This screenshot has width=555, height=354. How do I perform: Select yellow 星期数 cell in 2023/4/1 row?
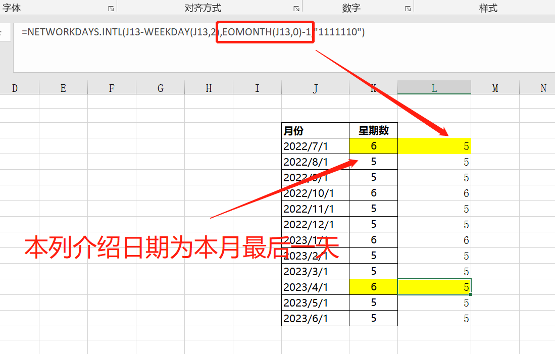[x=373, y=287]
